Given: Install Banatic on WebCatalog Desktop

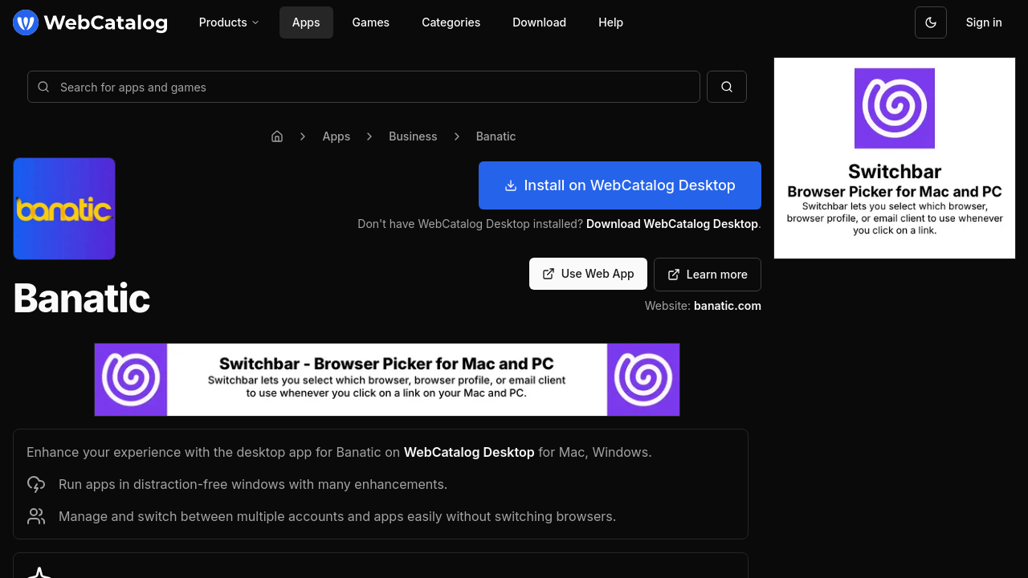Looking at the screenshot, I should 619,185.
